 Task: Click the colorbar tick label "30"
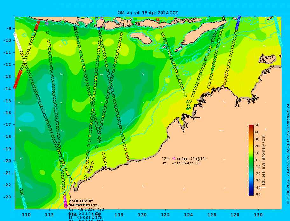257,139
